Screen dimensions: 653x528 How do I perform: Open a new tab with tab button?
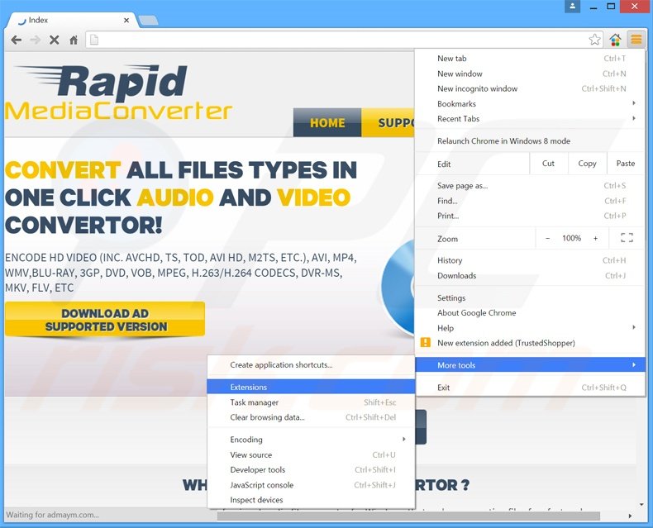(148, 20)
